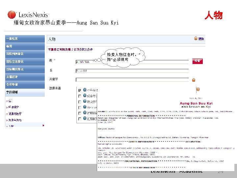Click the PERSONAL INFORMATION heading in result
The width and height of the screenshot is (237, 178).
[141, 116]
